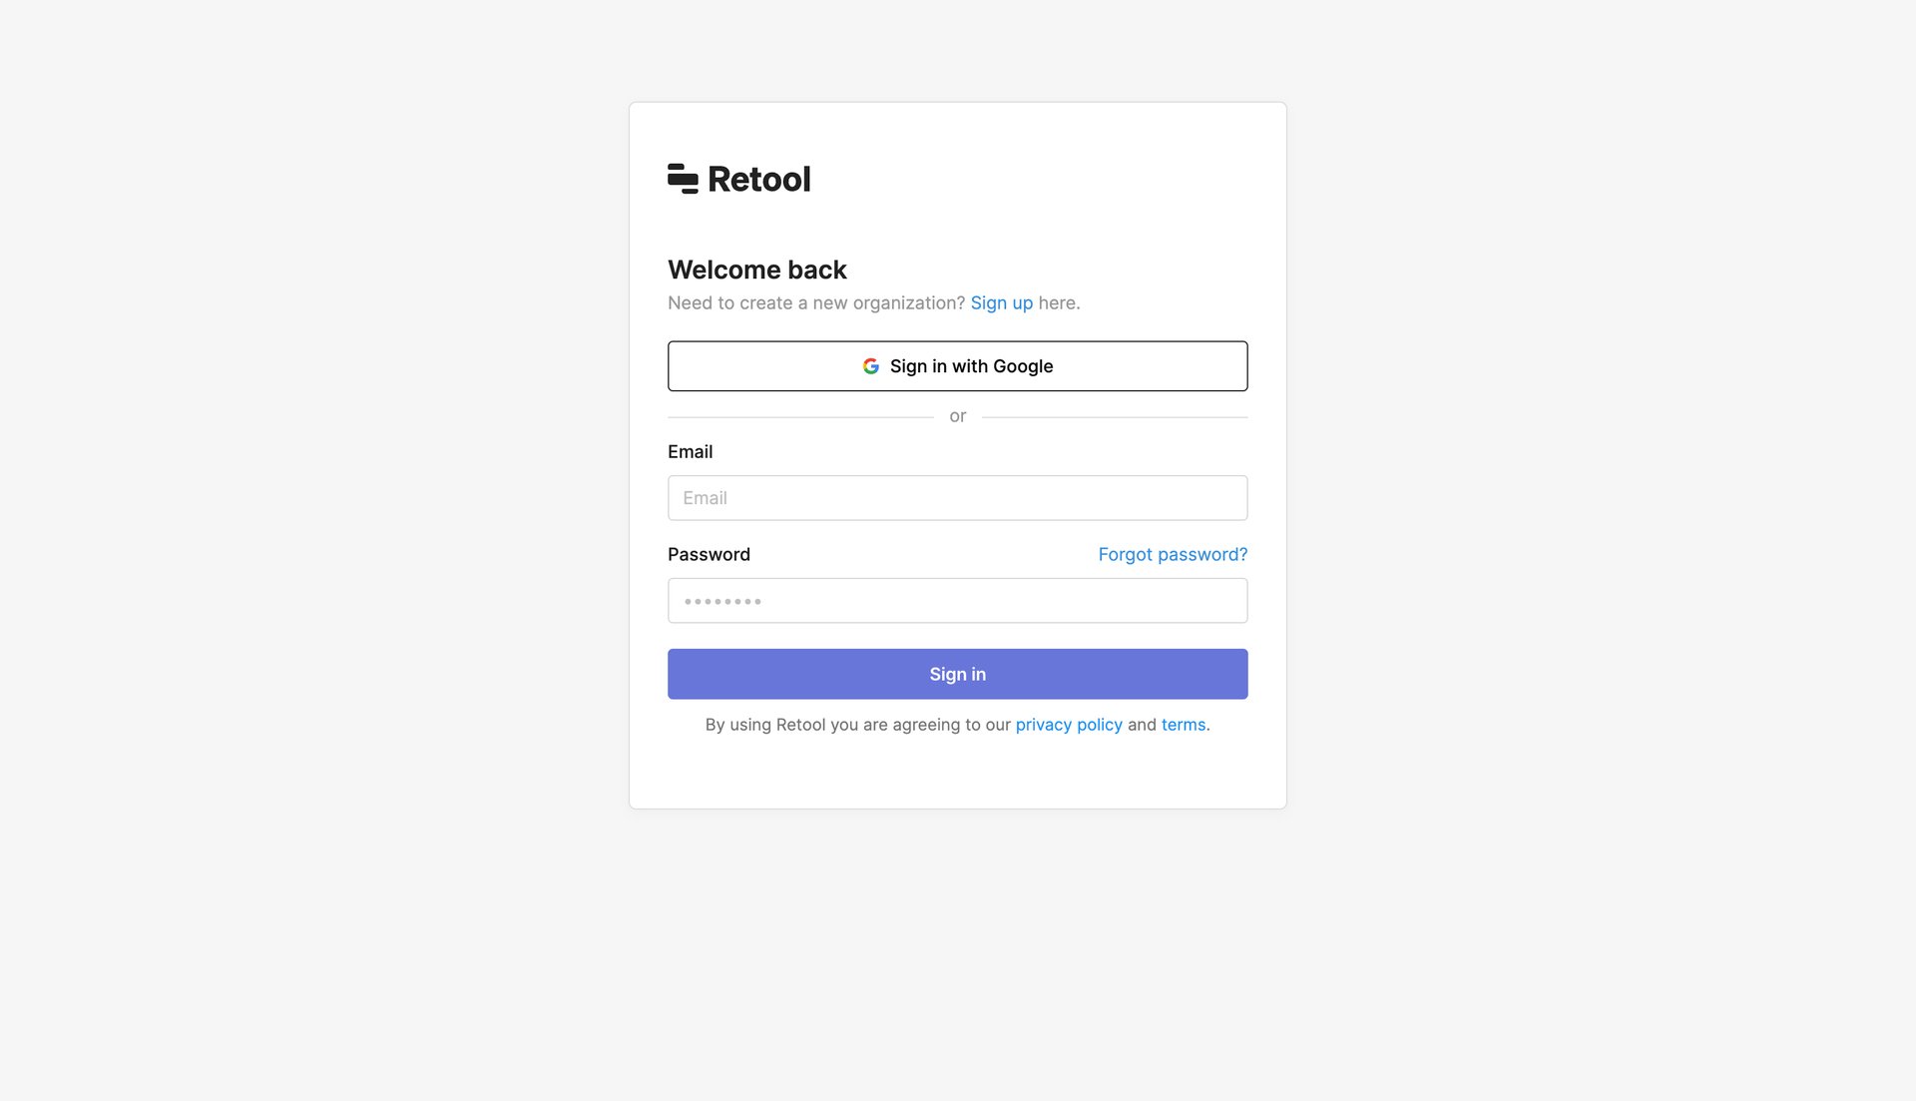
Task: Click the Google "G" icon on the sign-in button
Action: (871, 365)
